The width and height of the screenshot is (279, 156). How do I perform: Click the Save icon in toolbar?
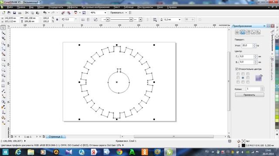14,13
